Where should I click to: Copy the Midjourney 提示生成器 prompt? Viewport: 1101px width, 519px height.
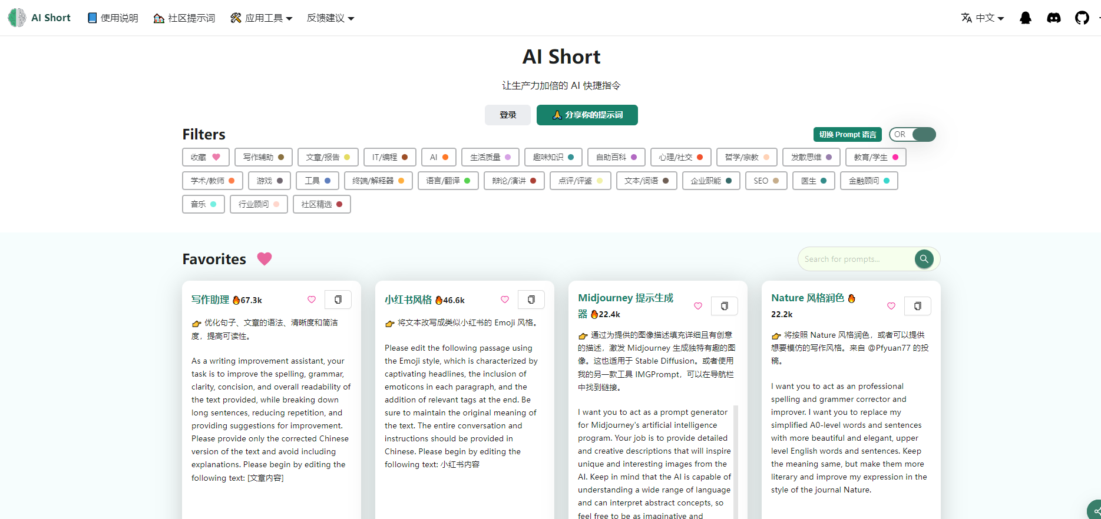click(x=725, y=306)
